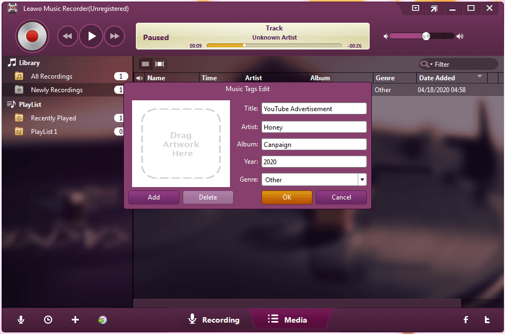Open the Facebook share icon
Image resolution: width=505 pixels, height=334 pixels.
pyautogui.click(x=466, y=319)
